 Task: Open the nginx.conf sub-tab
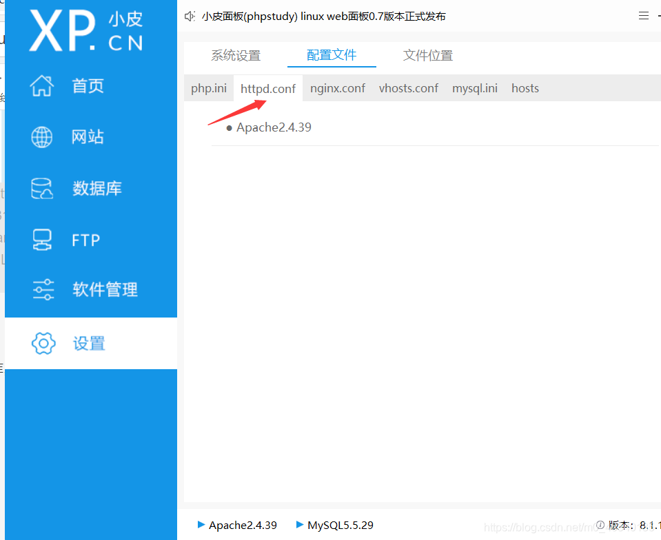[338, 88]
